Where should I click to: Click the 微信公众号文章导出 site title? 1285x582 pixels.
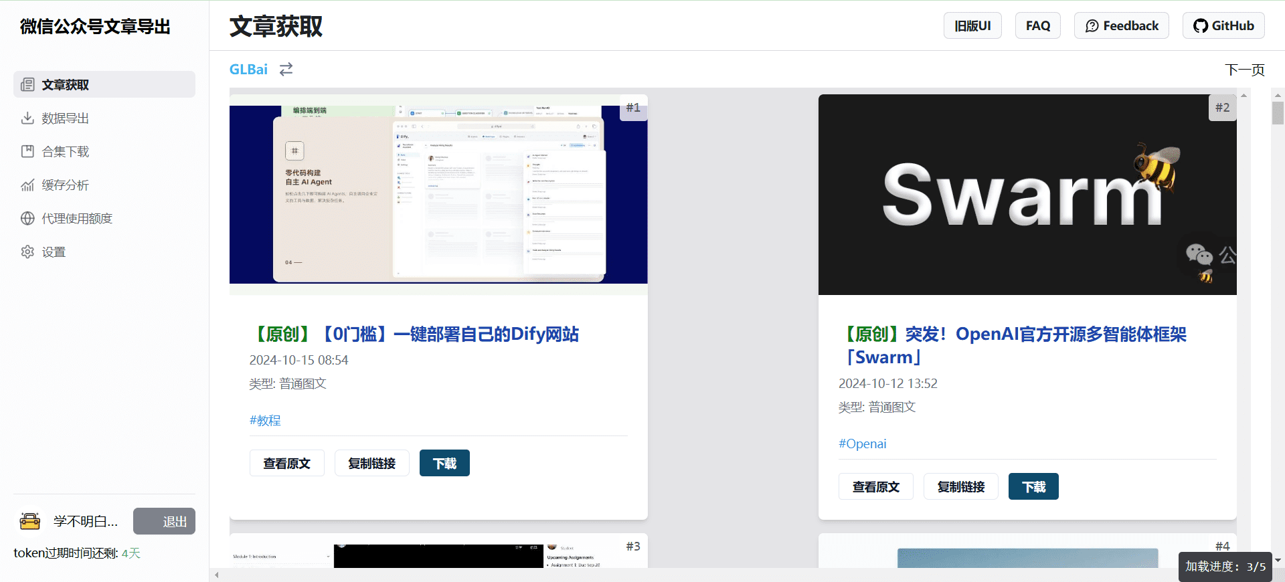tap(95, 26)
